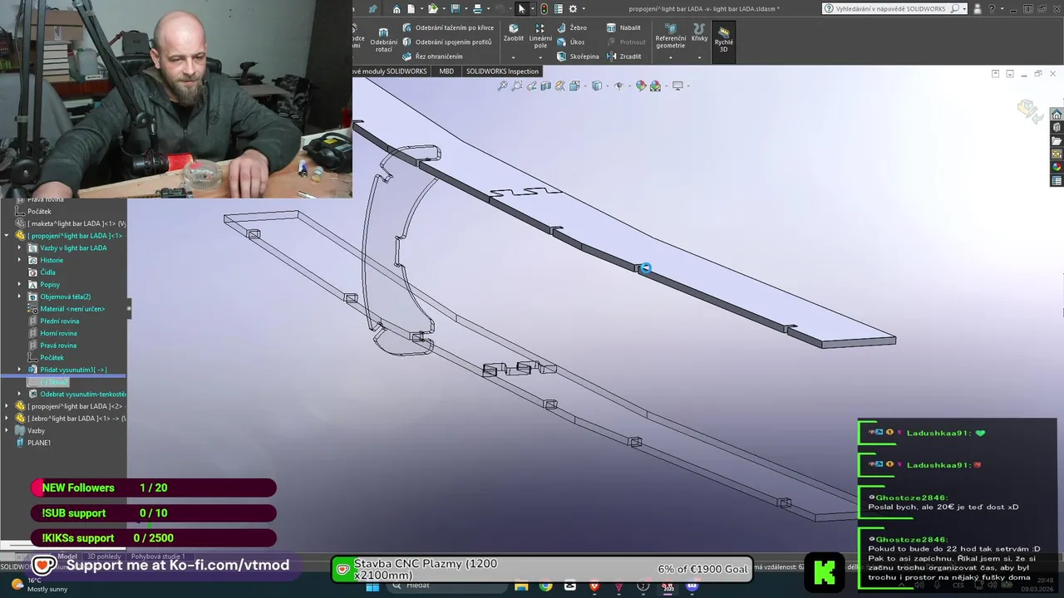Select the Skořepina shell tool
Screen dimensions: 1064x598
click(x=578, y=56)
